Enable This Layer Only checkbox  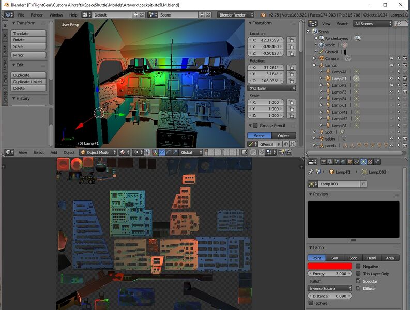(x=358, y=273)
